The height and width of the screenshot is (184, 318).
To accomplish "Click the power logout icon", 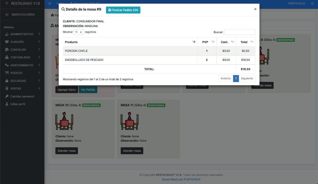I will [x=312, y=3].
